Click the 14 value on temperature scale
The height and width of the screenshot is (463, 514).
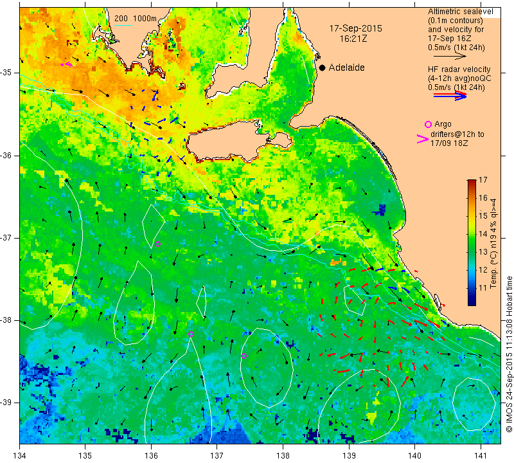click(x=483, y=234)
